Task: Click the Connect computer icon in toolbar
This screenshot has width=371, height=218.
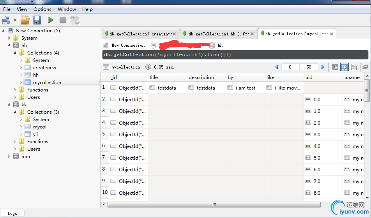Action: (x=6, y=20)
